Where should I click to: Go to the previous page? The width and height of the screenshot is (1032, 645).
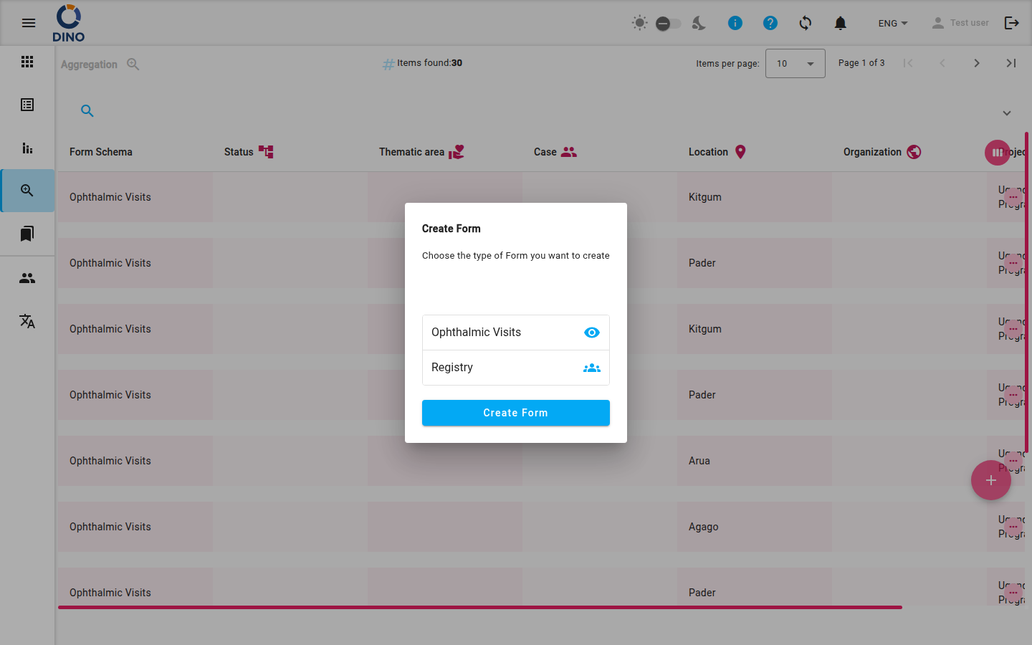pos(942,63)
